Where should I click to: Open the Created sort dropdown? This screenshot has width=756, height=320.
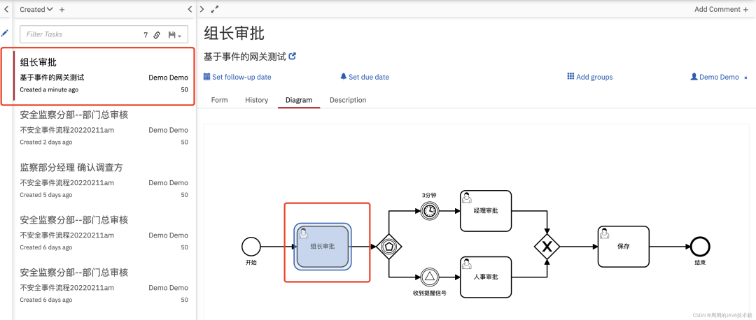pyautogui.click(x=36, y=9)
